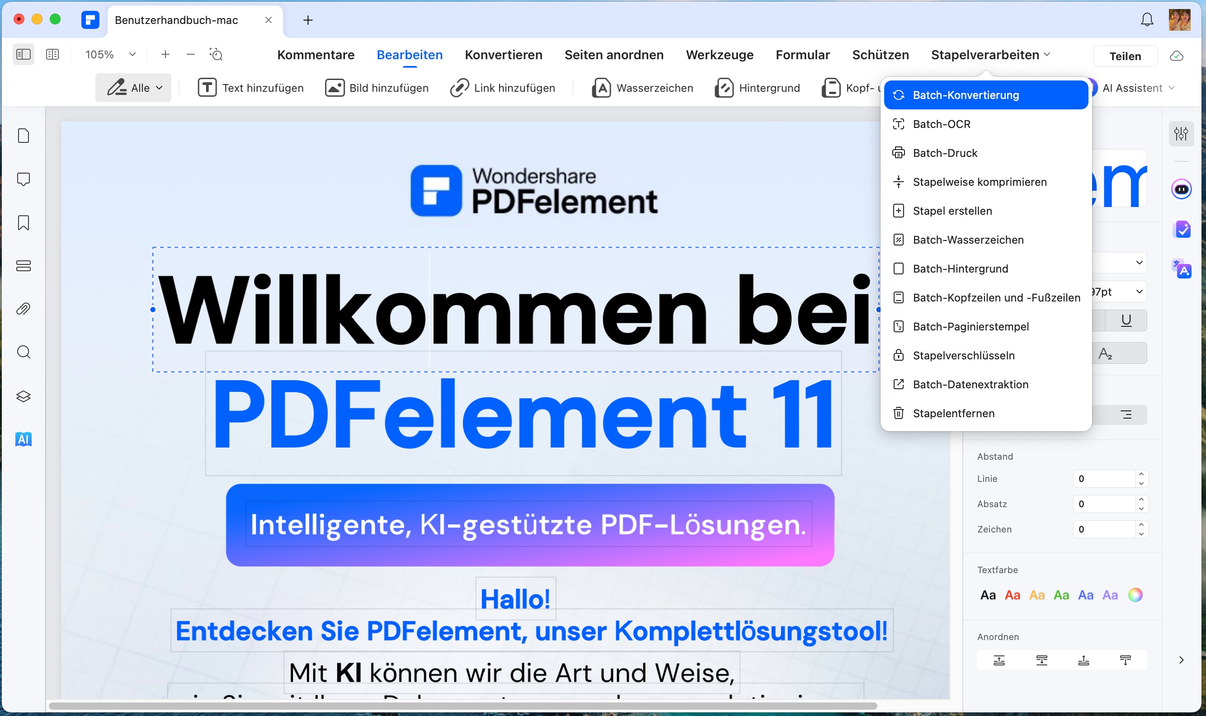Image resolution: width=1206 pixels, height=716 pixels.
Task: Open the Kommentare tab
Action: click(316, 55)
